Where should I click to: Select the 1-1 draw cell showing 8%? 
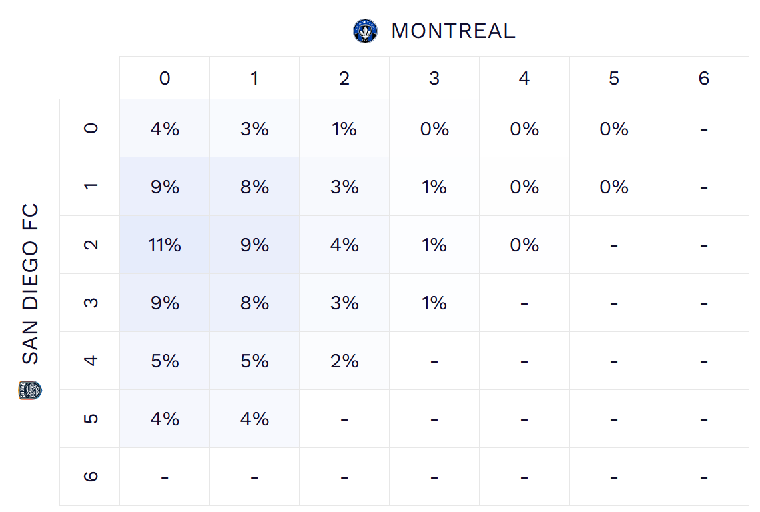pyautogui.click(x=254, y=187)
